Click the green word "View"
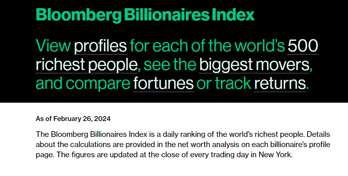This screenshot has height=176, width=348. coord(53,46)
